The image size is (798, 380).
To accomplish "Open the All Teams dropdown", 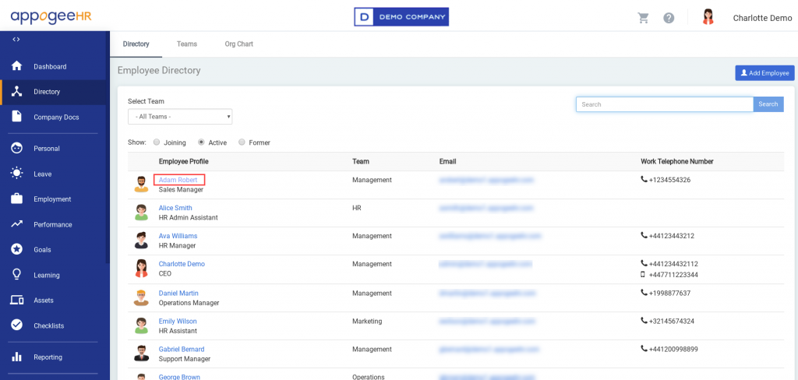I will pos(180,117).
